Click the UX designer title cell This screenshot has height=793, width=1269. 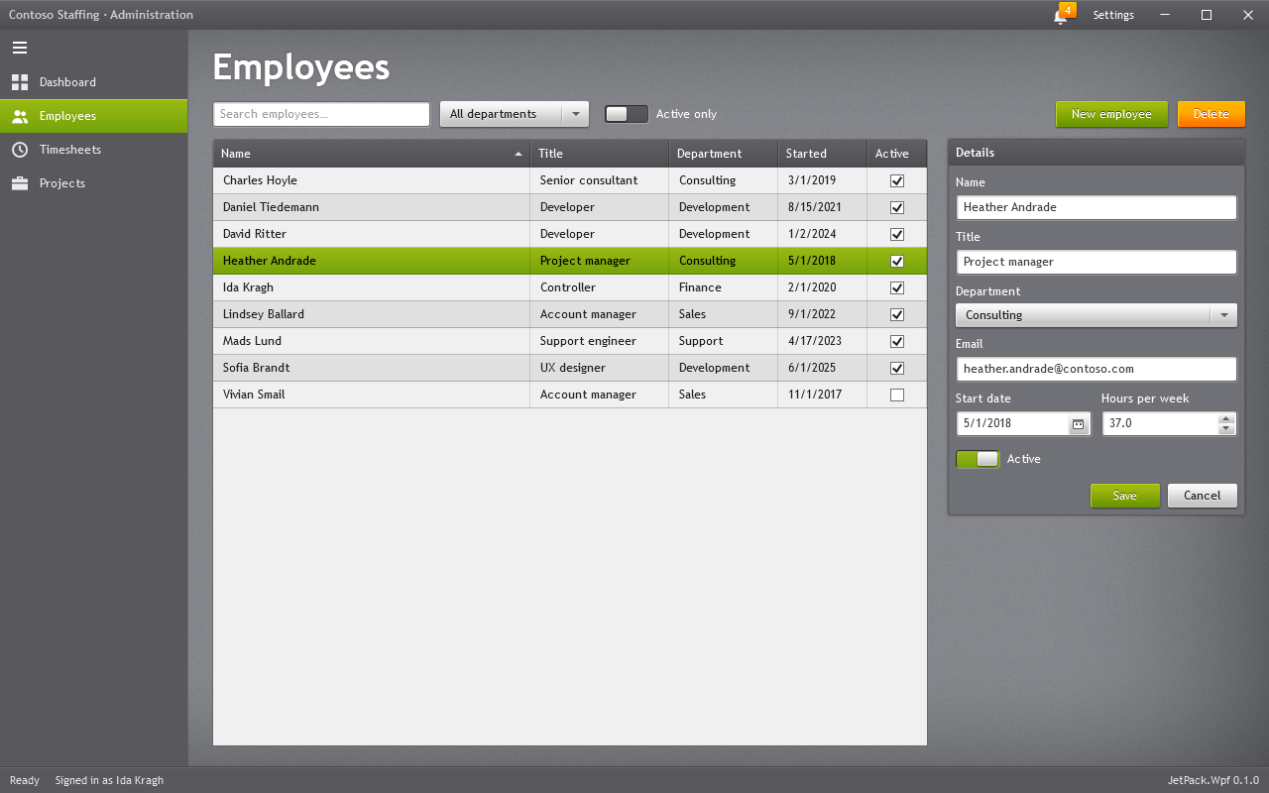pyautogui.click(x=600, y=368)
